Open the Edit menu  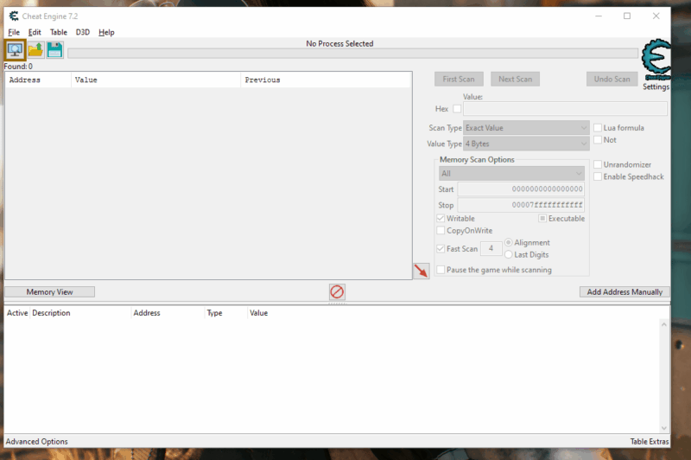(35, 32)
